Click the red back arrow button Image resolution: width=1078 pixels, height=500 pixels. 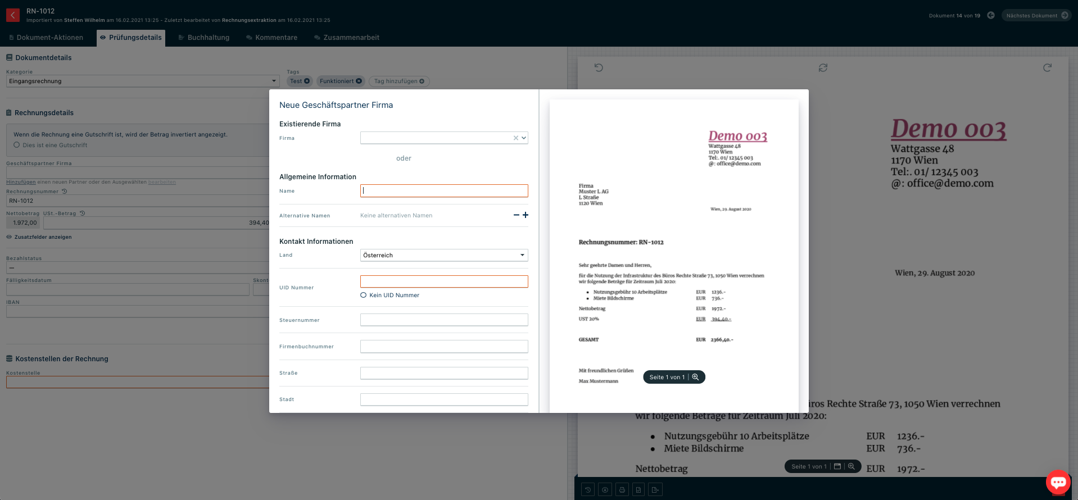[x=12, y=15]
